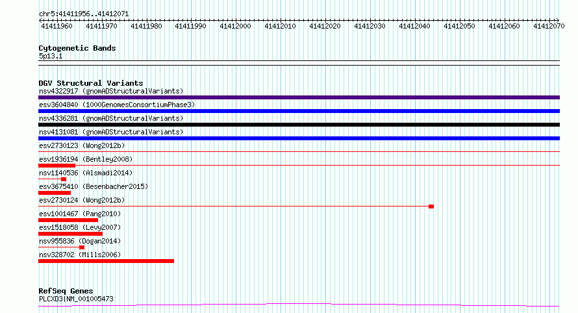Open the RefSeq Genes track title

click(66, 291)
